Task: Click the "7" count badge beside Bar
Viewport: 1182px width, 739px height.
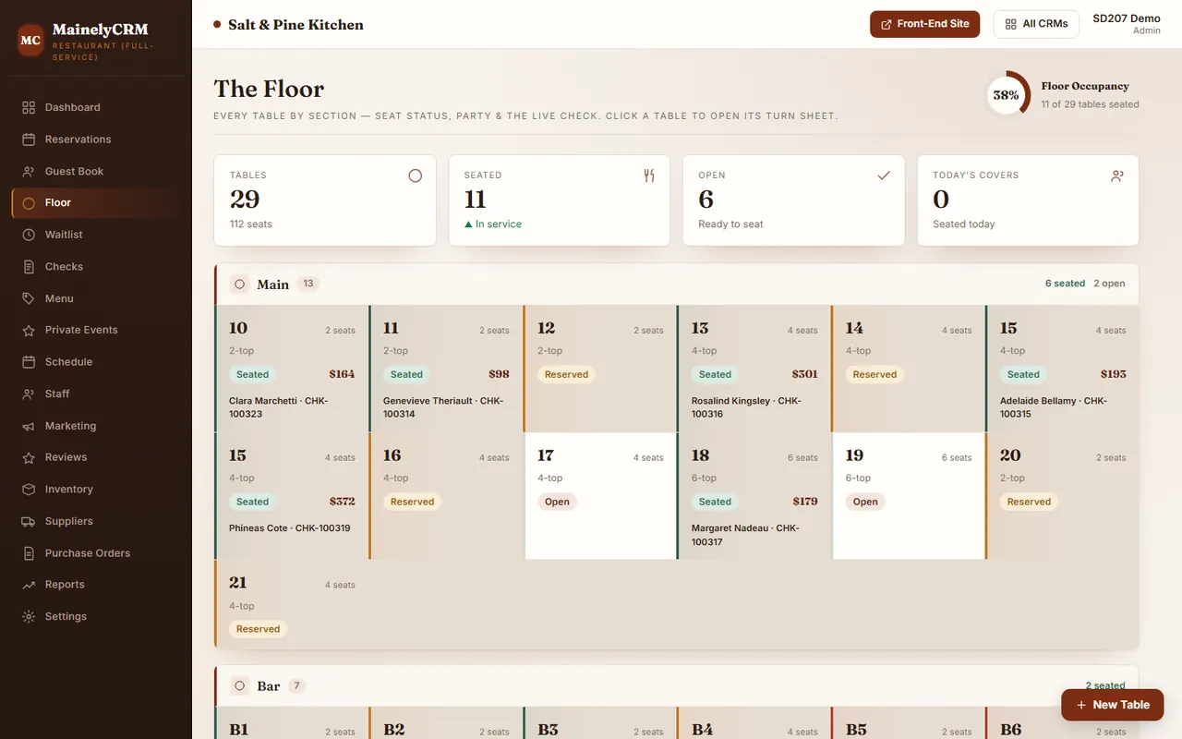Action: pyautogui.click(x=296, y=685)
